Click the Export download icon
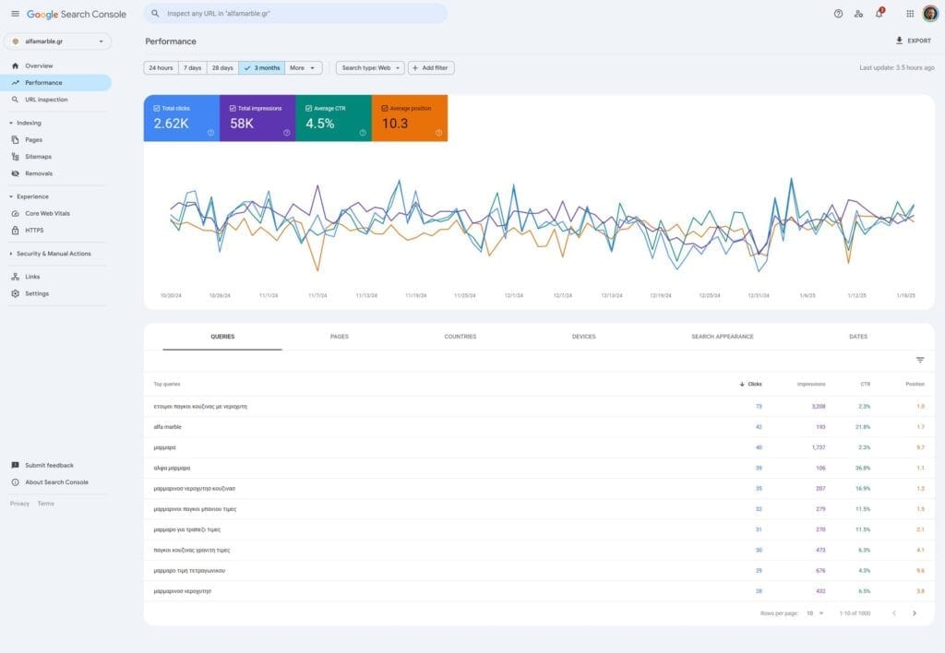This screenshot has width=945, height=653. coord(900,41)
